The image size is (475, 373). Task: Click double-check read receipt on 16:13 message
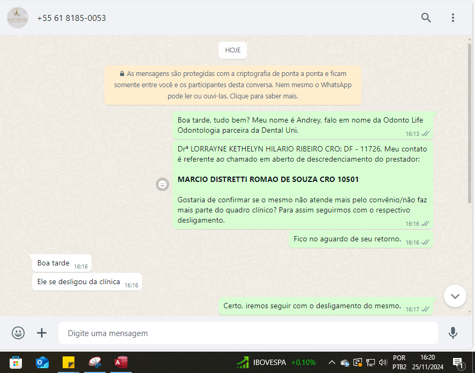425,134
